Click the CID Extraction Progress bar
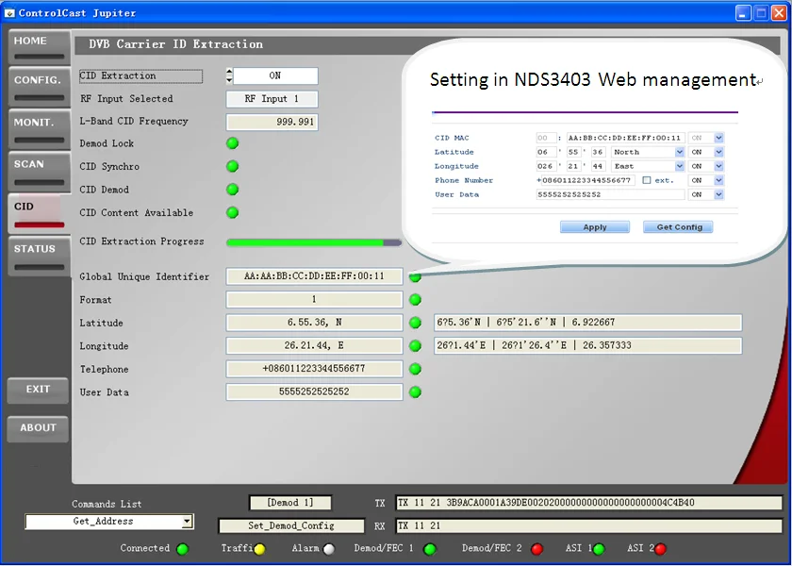The image size is (792, 566). click(313, 242)
